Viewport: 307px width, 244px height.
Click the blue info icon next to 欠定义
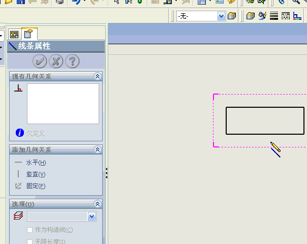[x=20, y=133]
